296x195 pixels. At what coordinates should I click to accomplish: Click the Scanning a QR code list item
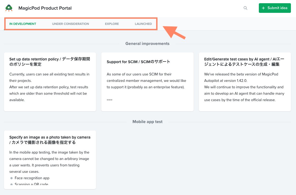pyautogui.click(x=32, y=184)
